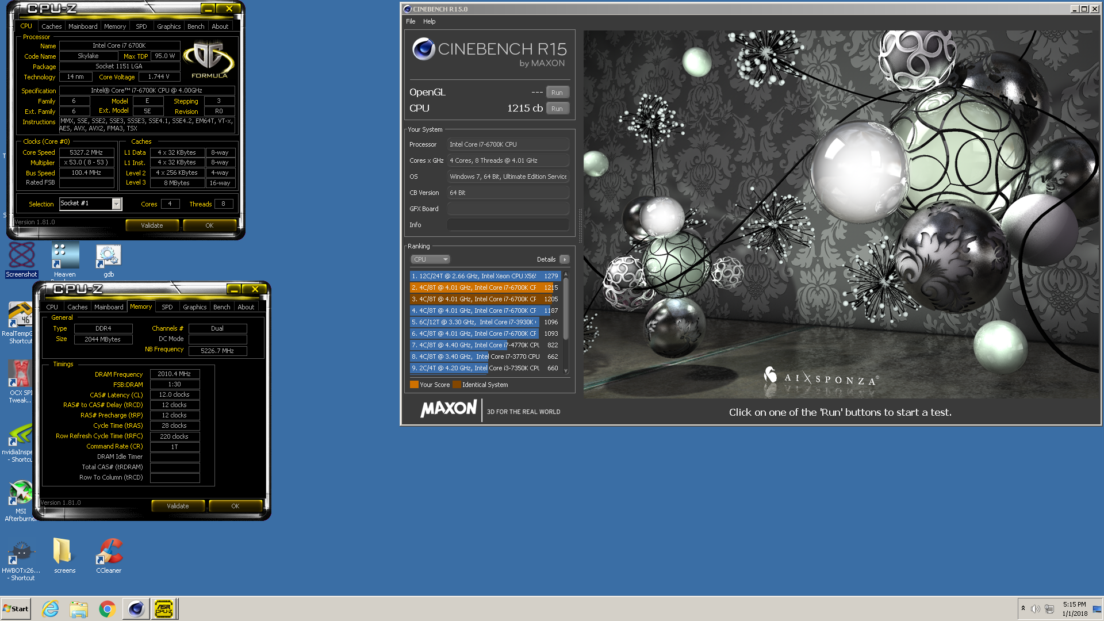The width and height of the screenshot is (1104, 621).
Task: Open the HWBOT x265 shortcut icon
Action: click(x=21, y=561)
